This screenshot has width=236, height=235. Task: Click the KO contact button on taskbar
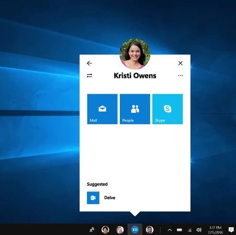tap(135, 230)
